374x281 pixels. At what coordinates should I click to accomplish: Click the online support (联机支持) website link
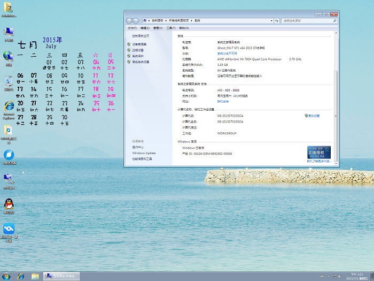pyautogui.click(x=223, y=101)
